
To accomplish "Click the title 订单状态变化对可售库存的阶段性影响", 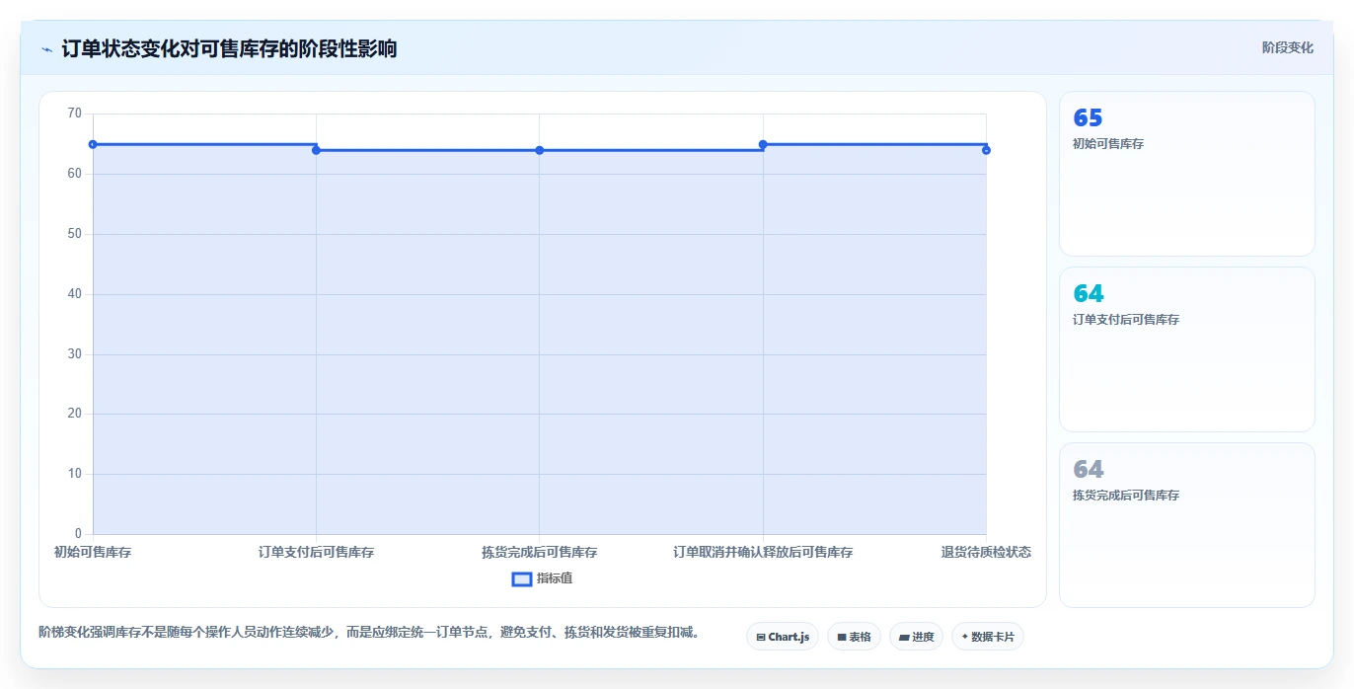I will coord(229,48).
